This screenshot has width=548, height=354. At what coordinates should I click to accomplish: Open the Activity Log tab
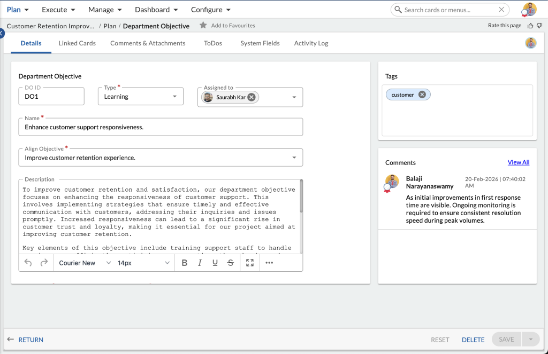[311, 43]
